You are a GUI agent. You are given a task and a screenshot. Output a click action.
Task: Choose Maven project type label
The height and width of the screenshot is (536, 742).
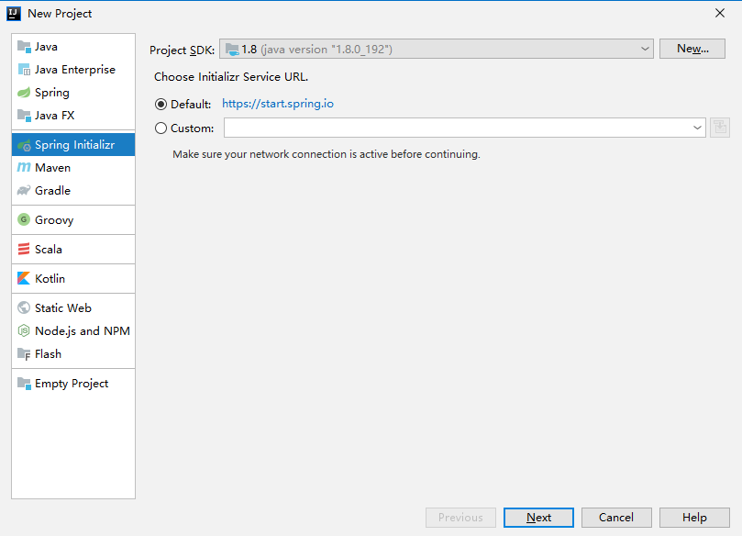point(52,168)
